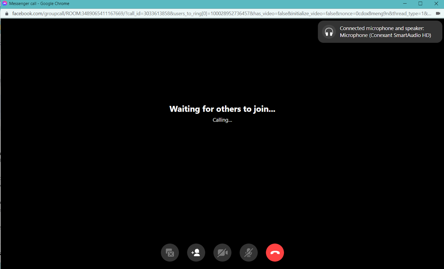Click the "Calling..." status text

(x=222, y=120)
